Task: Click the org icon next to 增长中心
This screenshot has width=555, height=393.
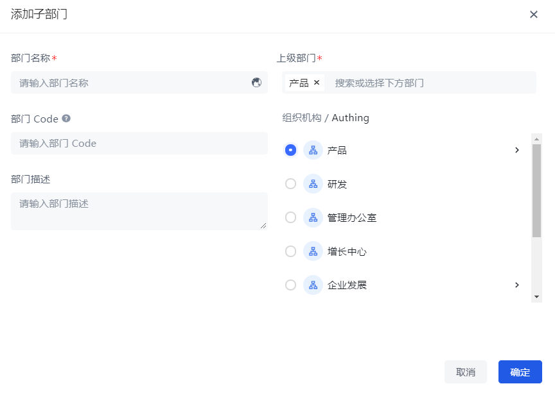Action: 313,251
